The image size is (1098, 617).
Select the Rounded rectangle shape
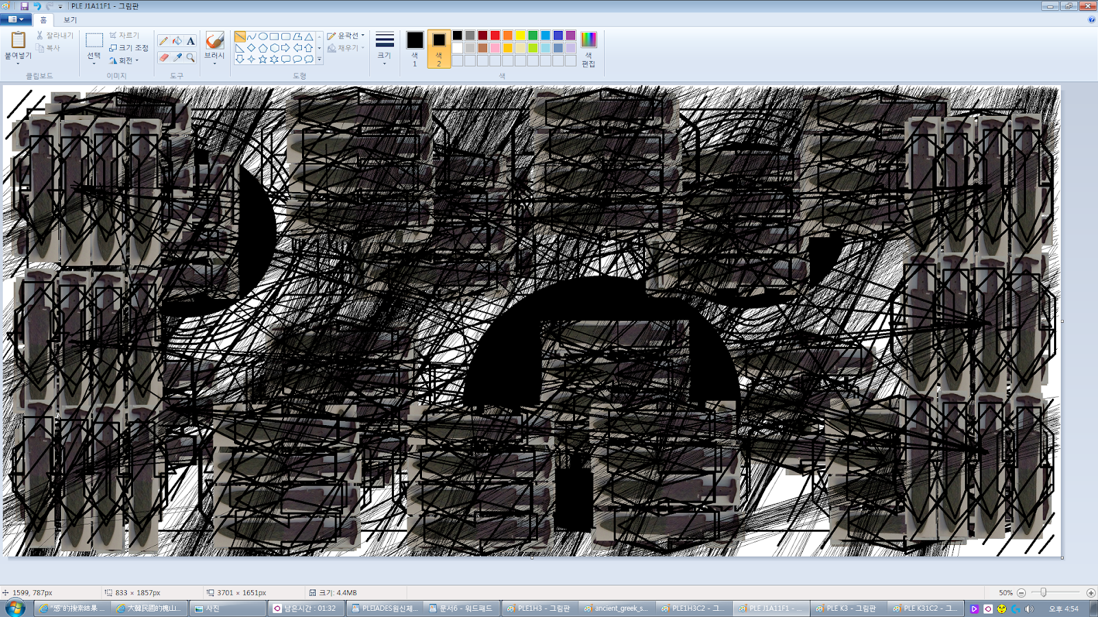click(x=285, y=37)
